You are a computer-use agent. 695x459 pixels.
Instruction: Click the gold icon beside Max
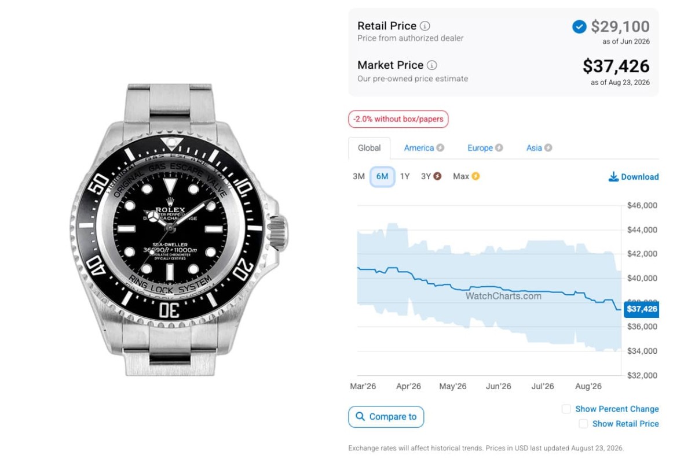click(x=475, y=176)
